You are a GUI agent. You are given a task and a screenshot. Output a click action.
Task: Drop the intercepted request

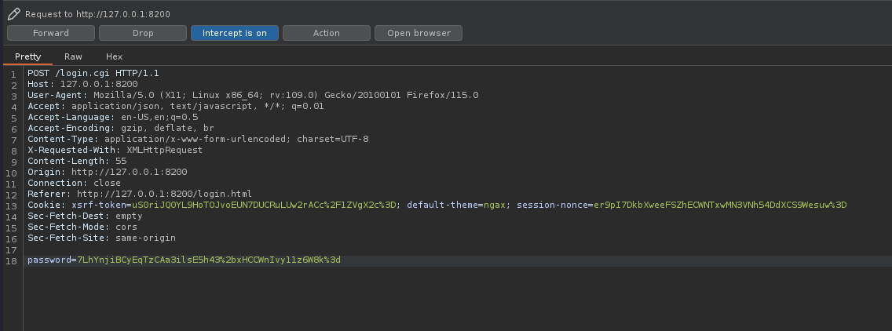point(143,33)
